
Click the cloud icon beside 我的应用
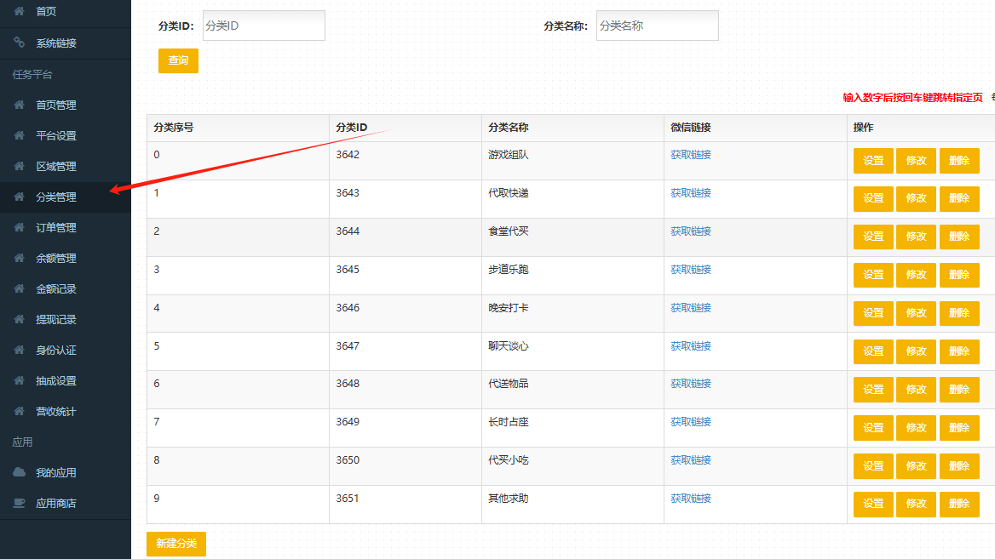point(19,472)
